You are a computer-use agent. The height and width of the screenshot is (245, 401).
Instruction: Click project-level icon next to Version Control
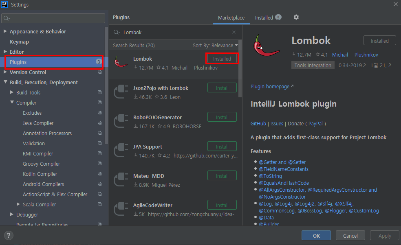pyautogui.click(x=100, y=72)
